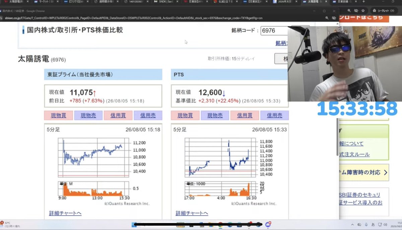Click the crossed-eye icon in main Chrome toolbar

356,11
